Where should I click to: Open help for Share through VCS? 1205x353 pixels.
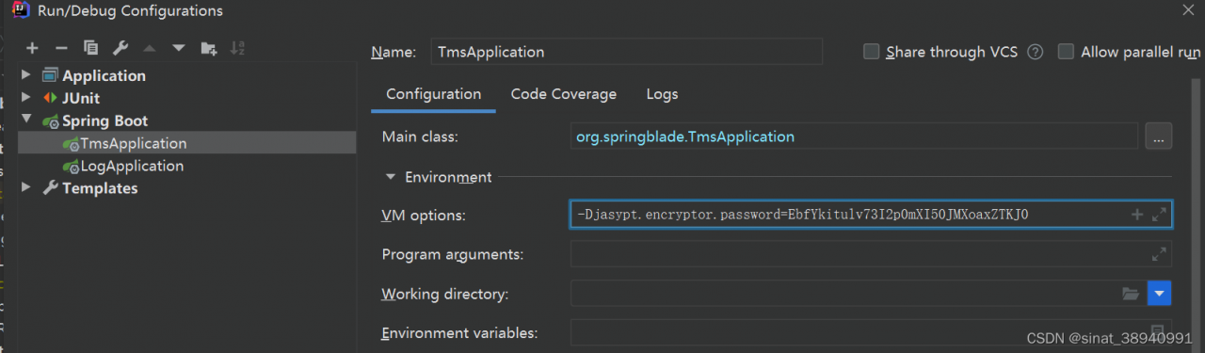tap(1036, 53)
